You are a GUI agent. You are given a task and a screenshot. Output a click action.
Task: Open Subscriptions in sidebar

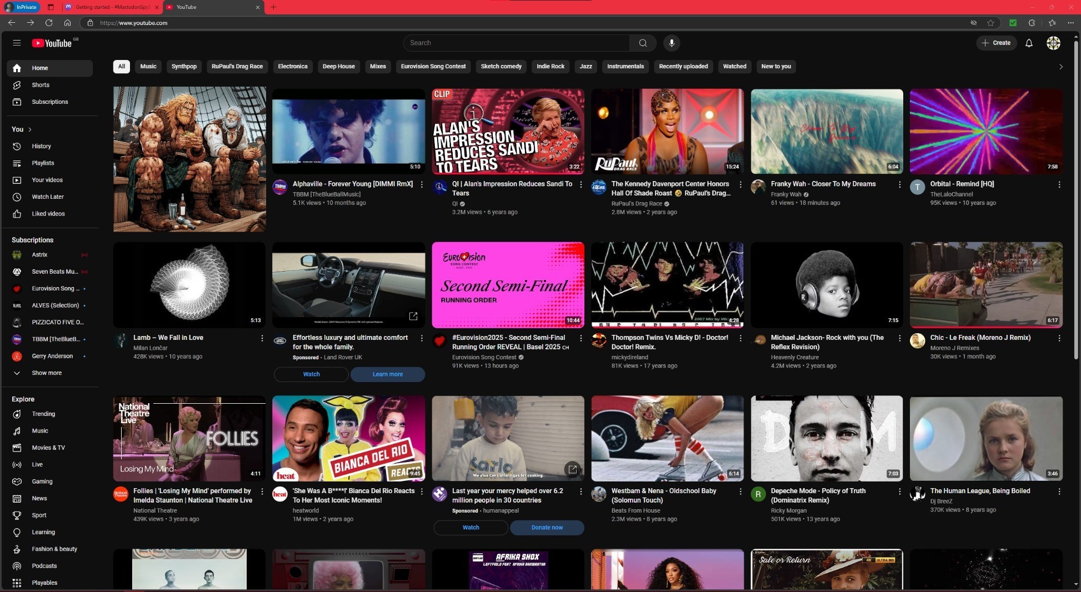tap(49, 102)
